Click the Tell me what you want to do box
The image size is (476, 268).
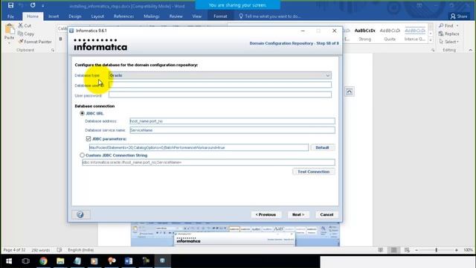269,16
